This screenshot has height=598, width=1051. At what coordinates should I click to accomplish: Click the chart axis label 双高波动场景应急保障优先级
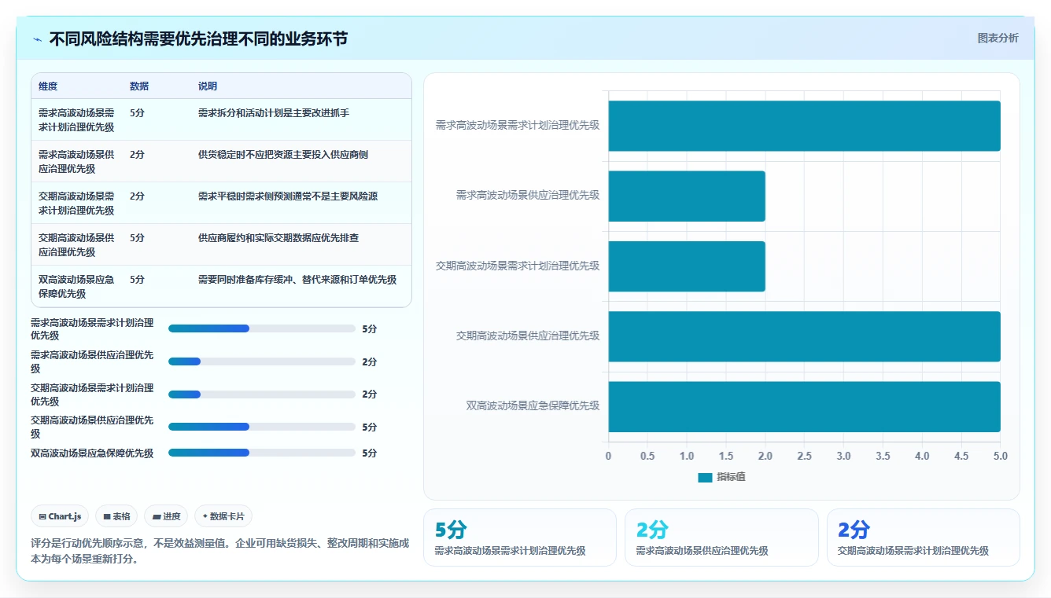(x=533, y=406)
